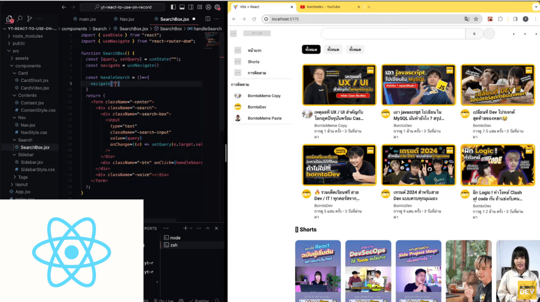The height and width of the screenshot is (302, 540).
Task: Select the first ทั้งหมด filter chip
Action: (311, 49)
